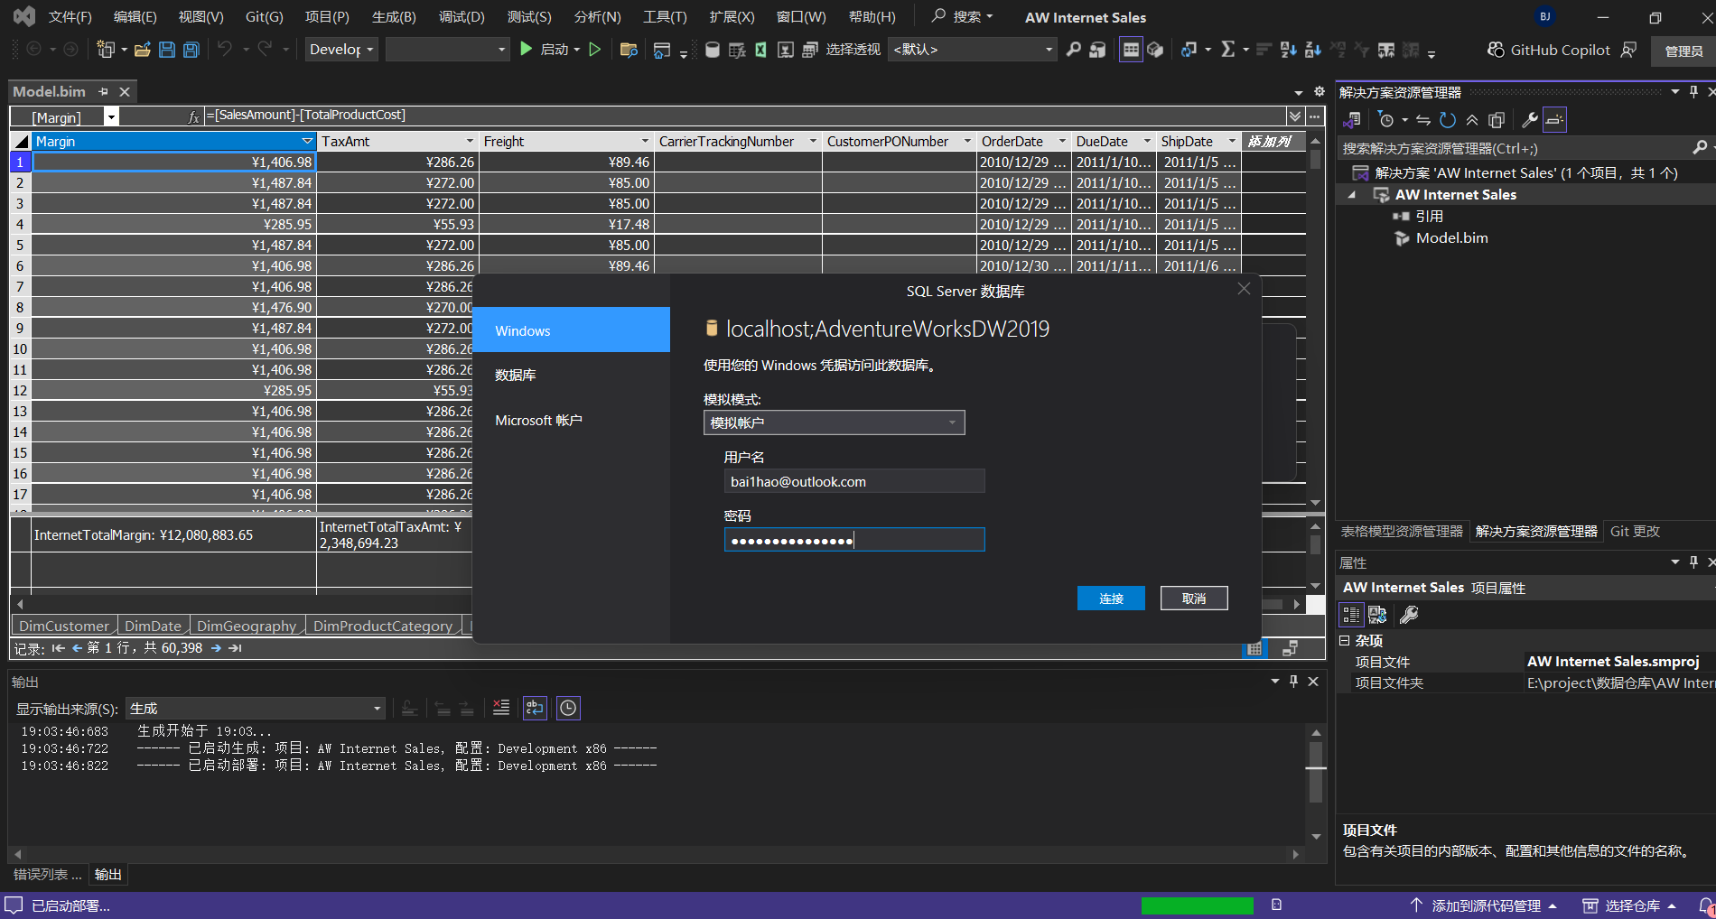
Task: Click the Save All icon in toolbar
Action: (x=191, y=50)
